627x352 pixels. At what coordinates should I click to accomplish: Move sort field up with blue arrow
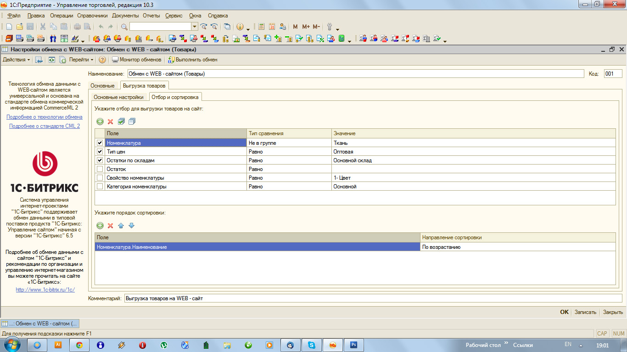pyautogui.click(x=121, y=225)
